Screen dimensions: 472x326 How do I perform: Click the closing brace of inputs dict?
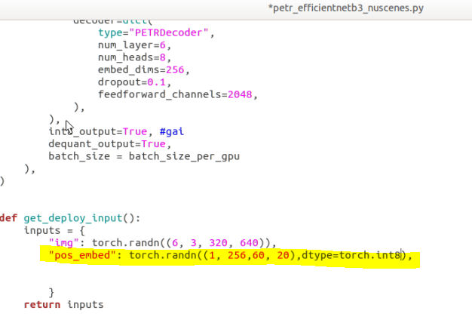click(x=51, y=292)
